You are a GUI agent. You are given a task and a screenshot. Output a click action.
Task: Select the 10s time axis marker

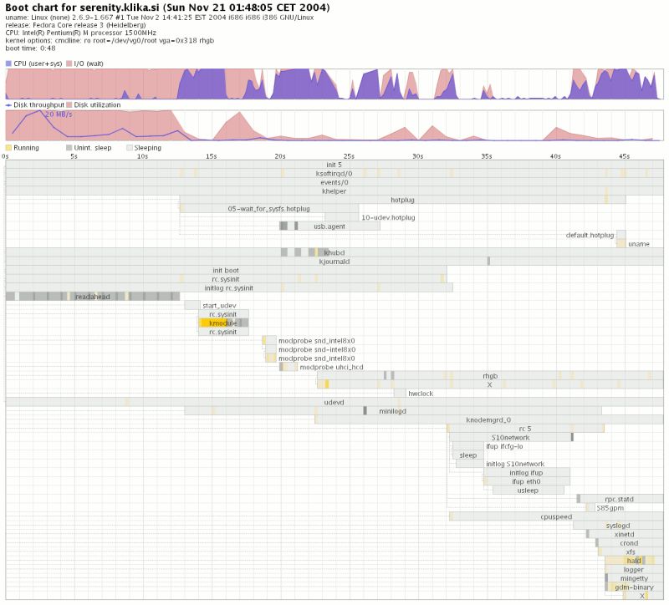pos(142,156)
